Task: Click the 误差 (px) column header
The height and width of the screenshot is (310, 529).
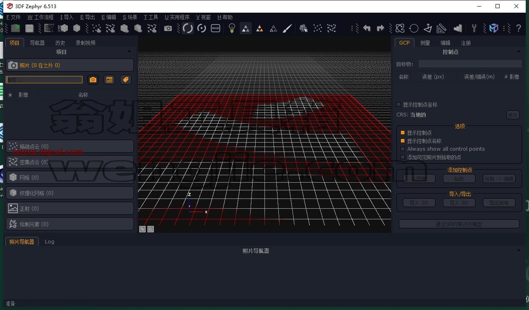Action: click(433, 77)
